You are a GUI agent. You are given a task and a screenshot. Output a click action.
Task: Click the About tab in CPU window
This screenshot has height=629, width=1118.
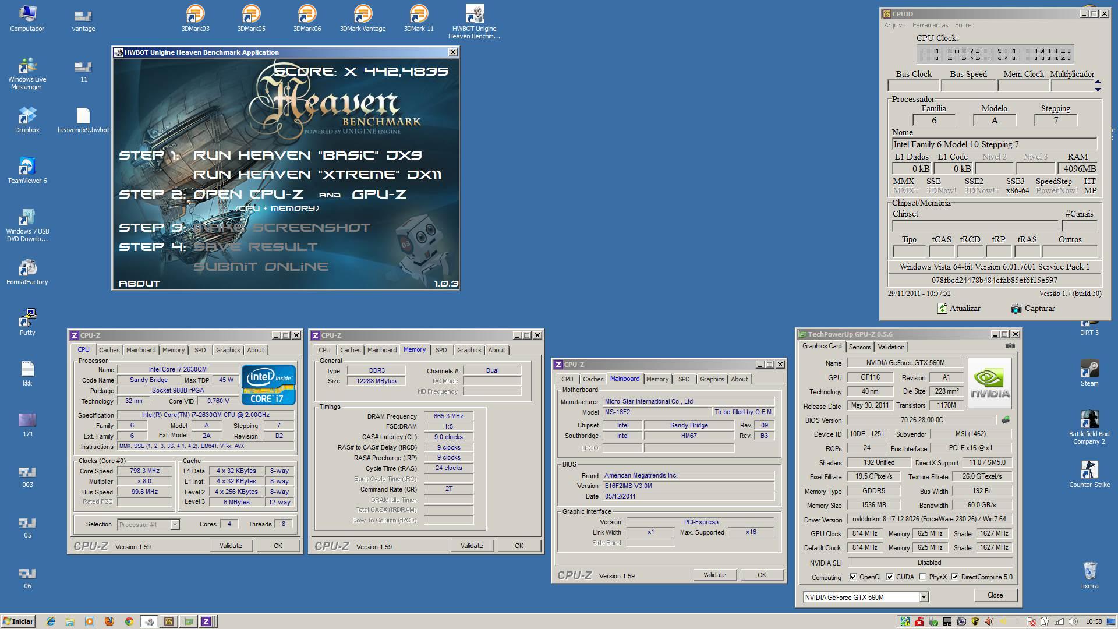coord(256,350)
